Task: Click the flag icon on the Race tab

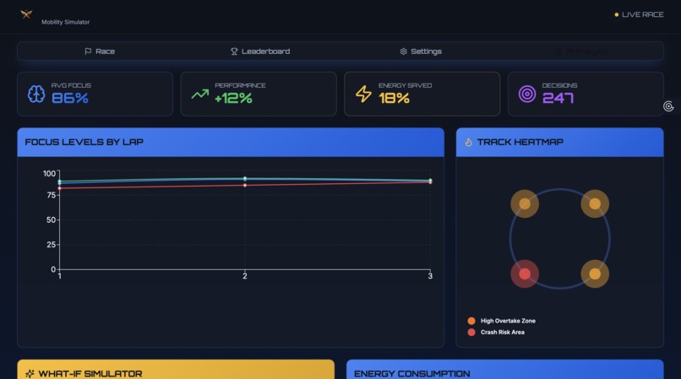Action: tap(88, 51)
